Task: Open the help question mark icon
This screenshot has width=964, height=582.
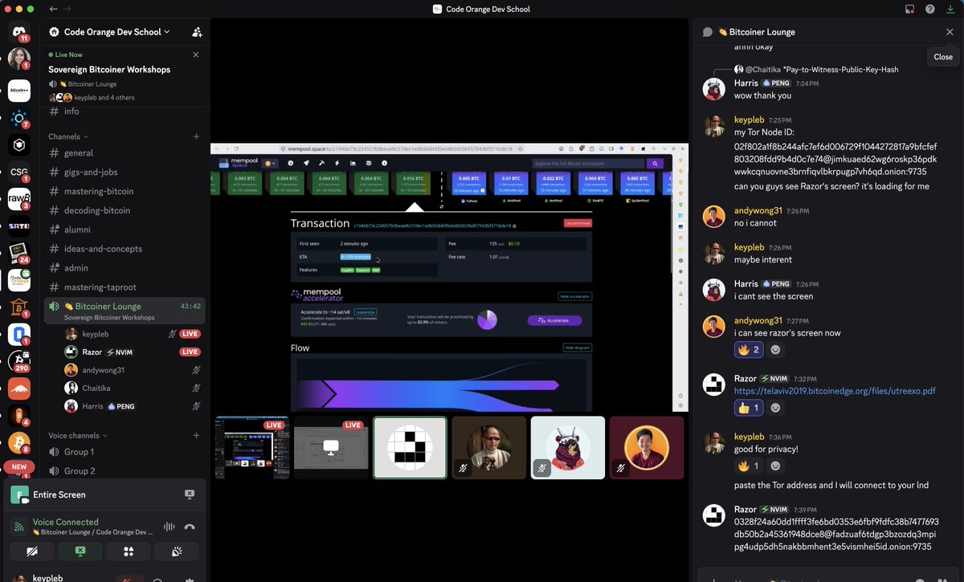Action: (930, 9)
